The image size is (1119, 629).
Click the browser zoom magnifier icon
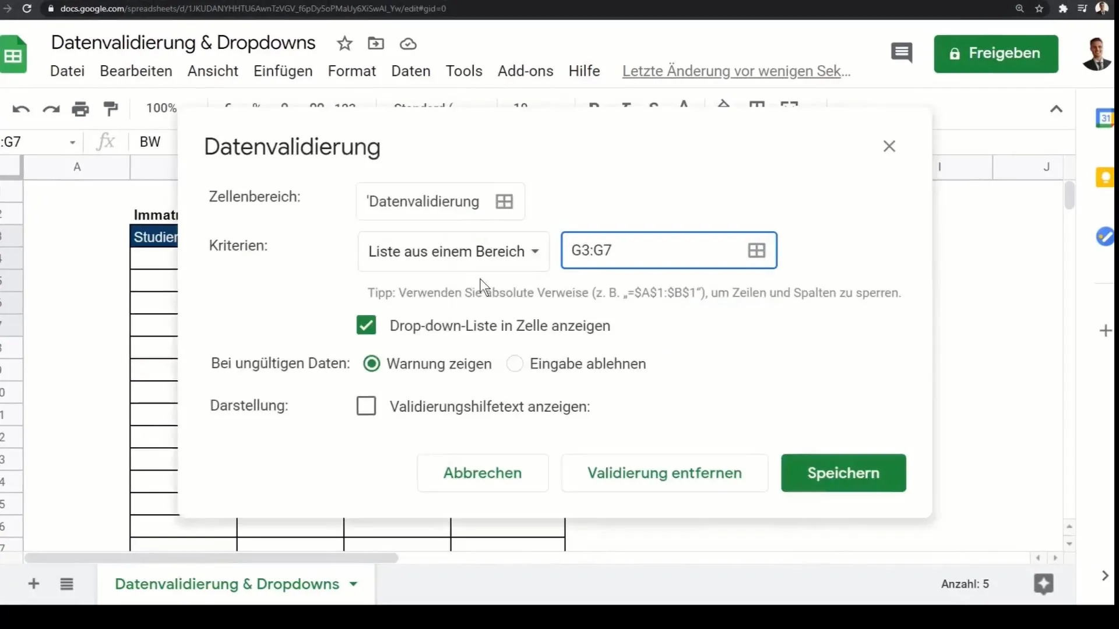pyautogui.click(x=1019, y=9)
